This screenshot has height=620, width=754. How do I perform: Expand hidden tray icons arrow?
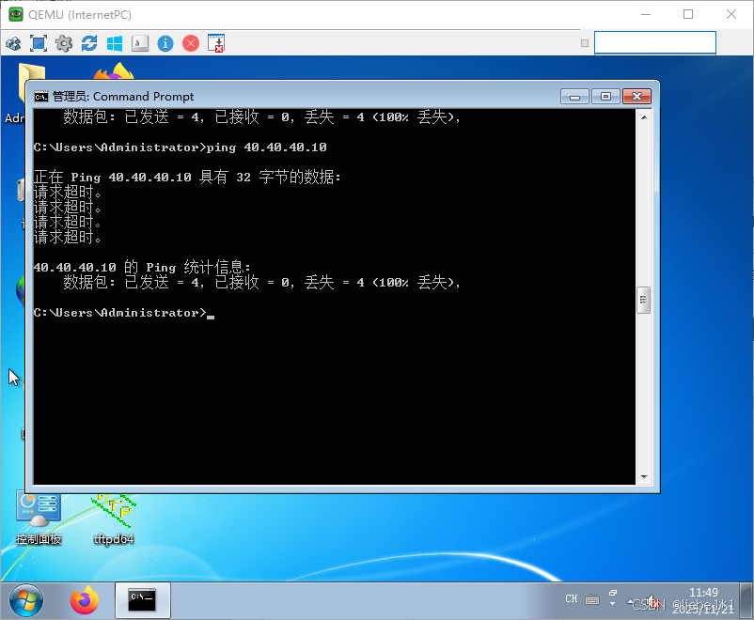pyautogui.click(x=631, y=601)
